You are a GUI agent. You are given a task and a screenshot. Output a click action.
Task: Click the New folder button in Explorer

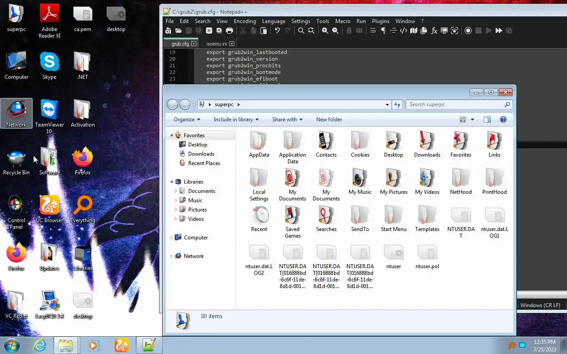[329, 119]
